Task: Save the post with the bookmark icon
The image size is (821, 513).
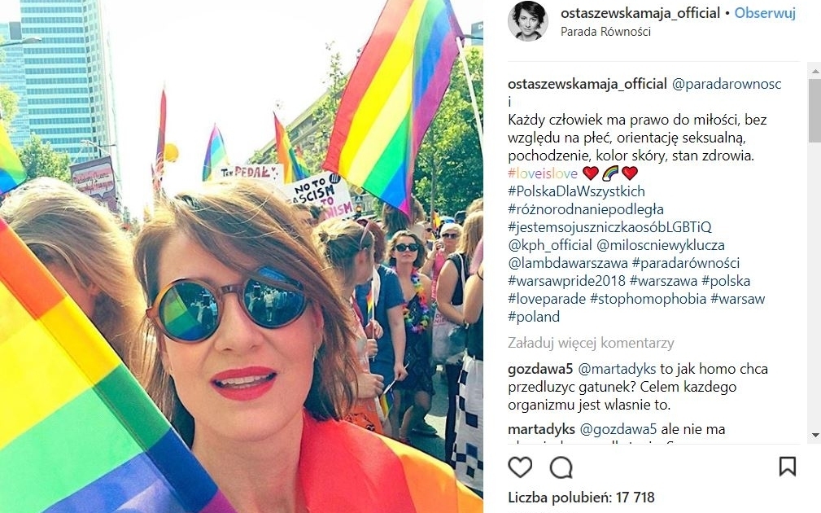Action: pyautogui.click(x=788, y=467)
